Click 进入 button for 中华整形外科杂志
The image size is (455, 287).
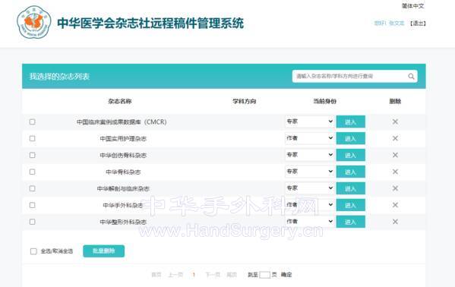350,222
